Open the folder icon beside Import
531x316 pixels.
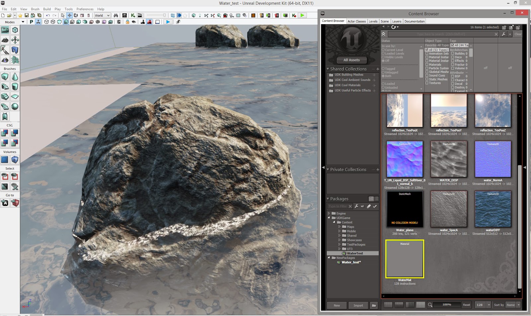coord(374,305)
